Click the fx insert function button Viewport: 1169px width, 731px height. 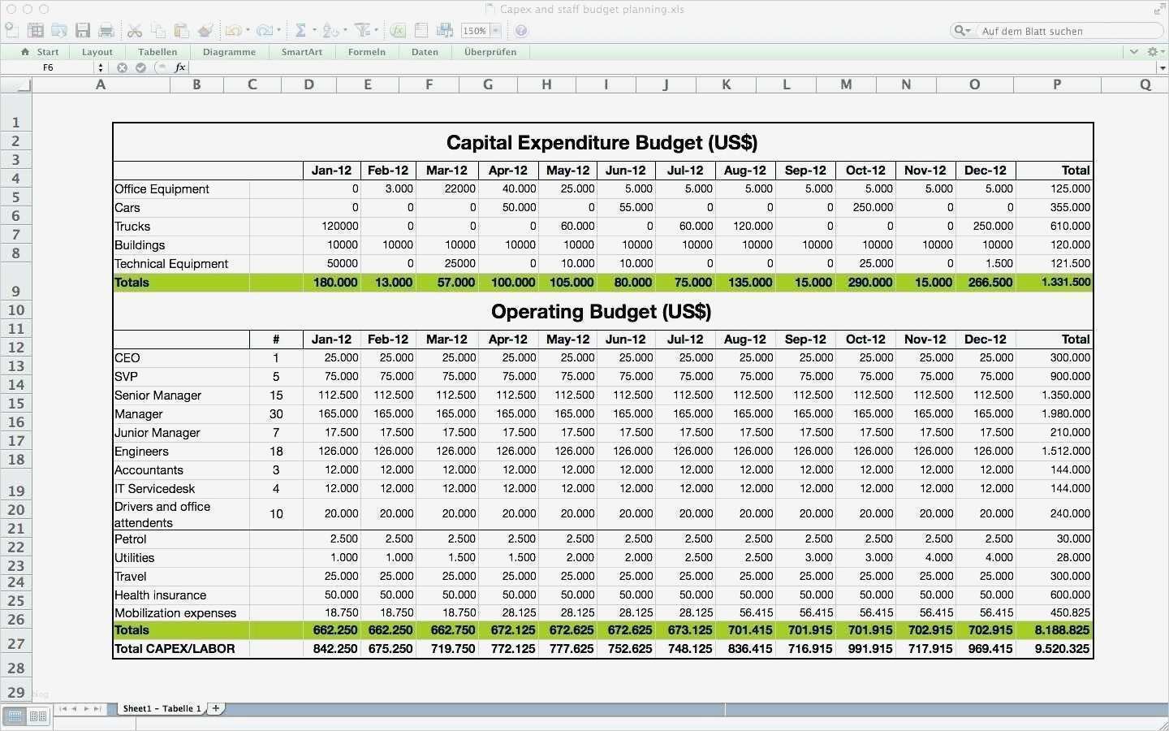(x=180, y=67)
